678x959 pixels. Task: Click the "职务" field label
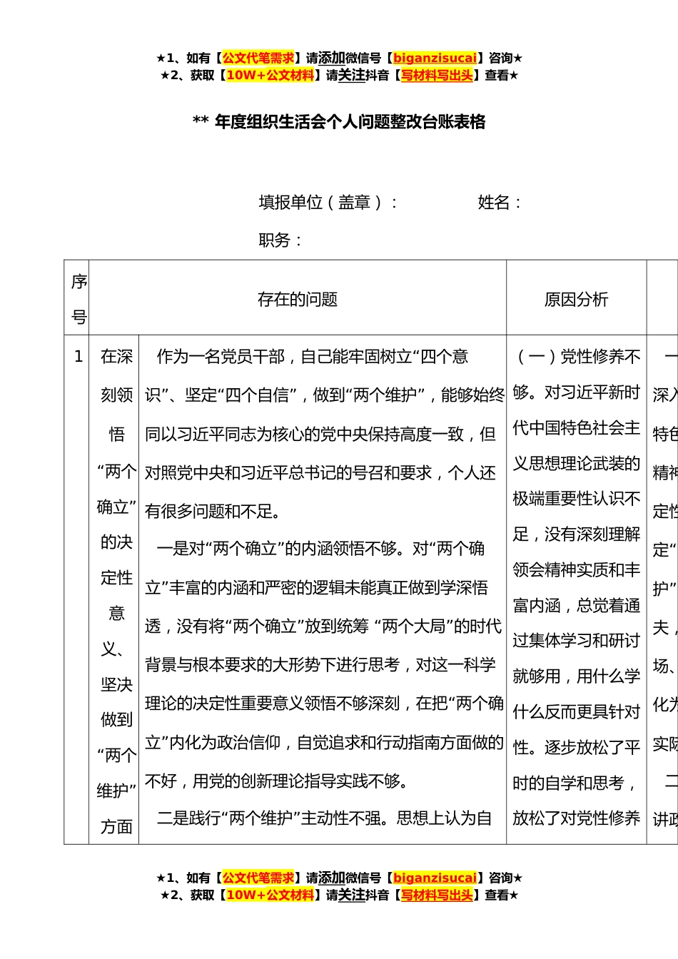pyautogui.click(x=280, y=240)
